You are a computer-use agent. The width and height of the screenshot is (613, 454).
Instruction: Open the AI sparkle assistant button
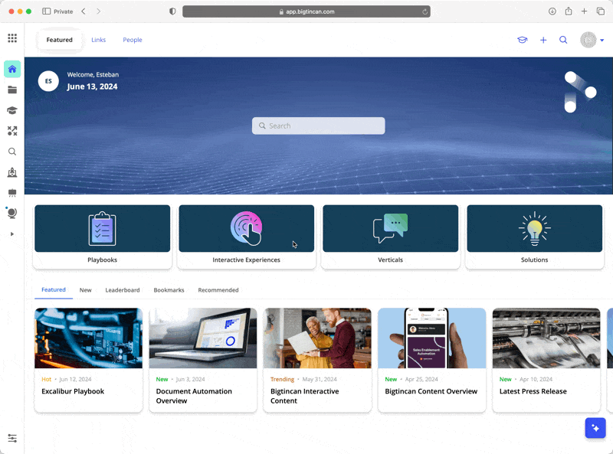click(x=595, y=428)
